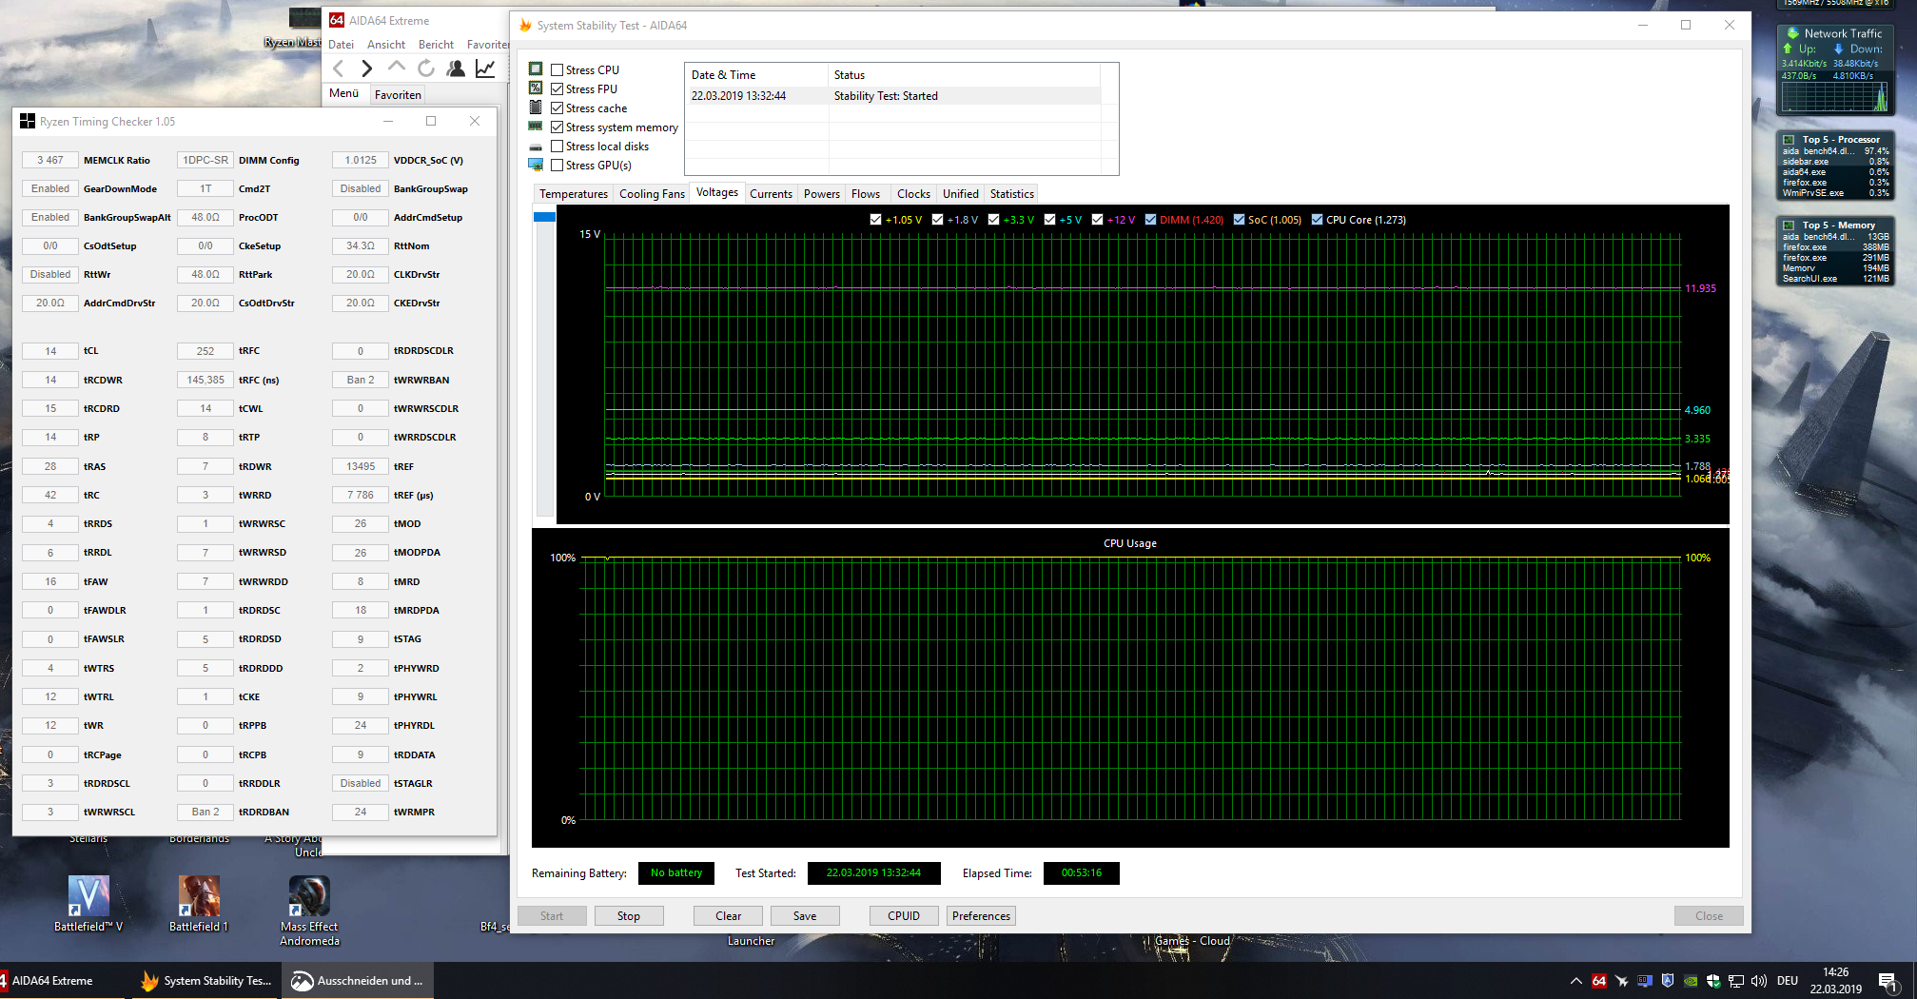
Task: Open the Datei menu in AIDA64 Extreme
Action: (x=341, y=45)
